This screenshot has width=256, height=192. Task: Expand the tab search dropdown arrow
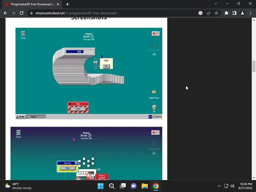tap(216, 3)
